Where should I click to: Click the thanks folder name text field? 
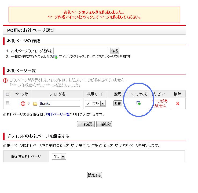(x=59, y=104)
